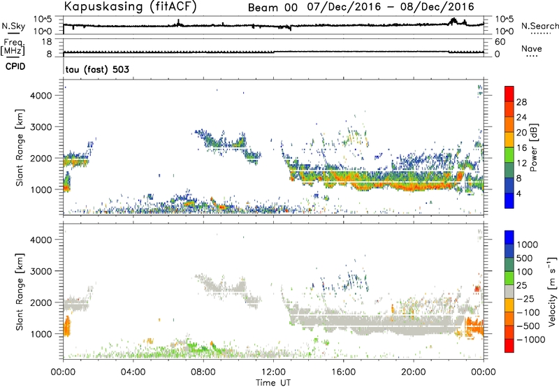Click the gray segment of velocity colorbar
The height and width of the screenshot is (387, 559).
[x=509, y=292]
